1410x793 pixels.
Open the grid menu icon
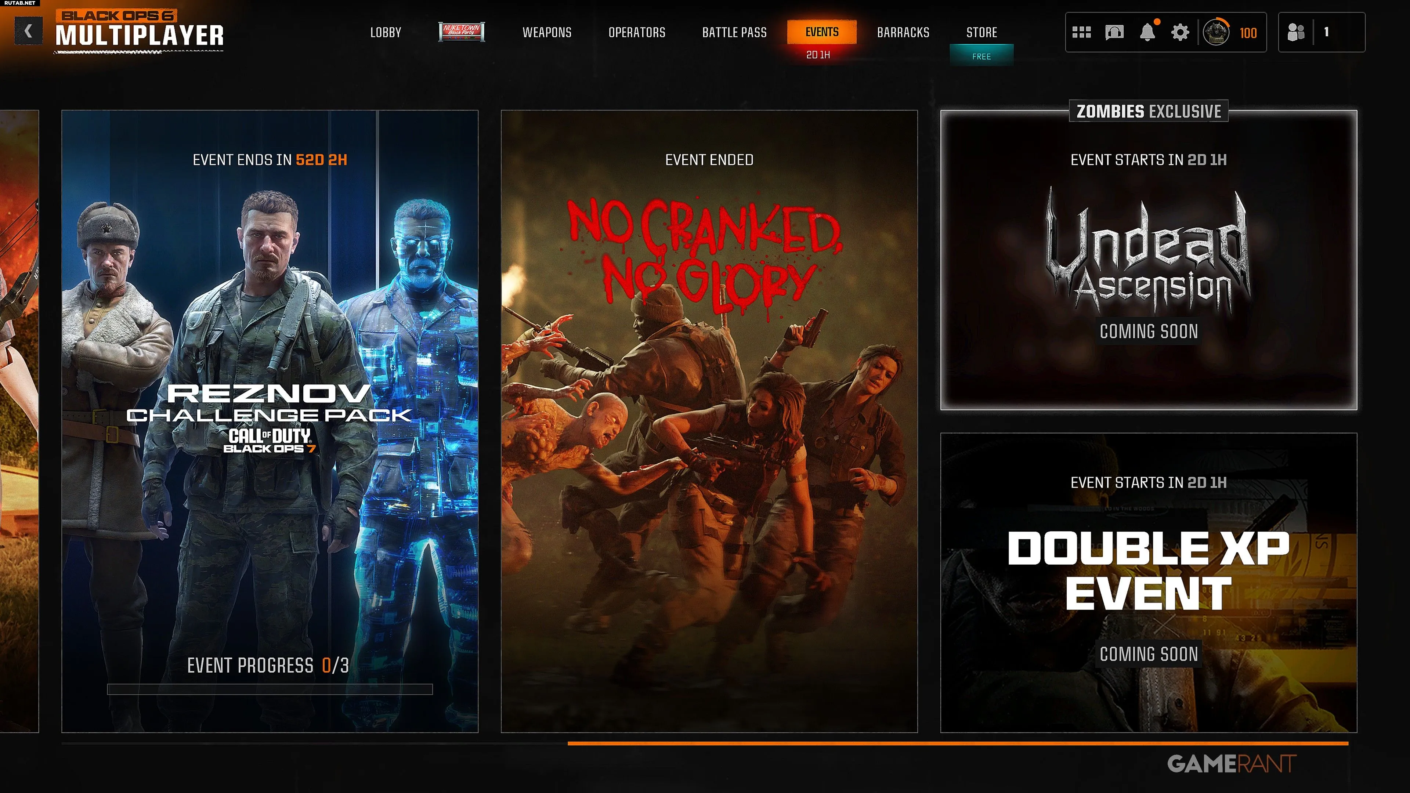tap(1081, 32)
